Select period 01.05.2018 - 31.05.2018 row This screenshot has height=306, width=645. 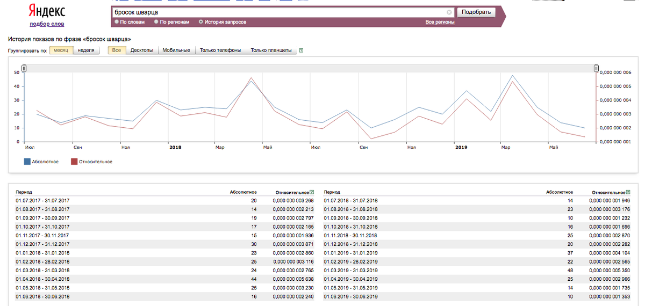click(166, 287)
